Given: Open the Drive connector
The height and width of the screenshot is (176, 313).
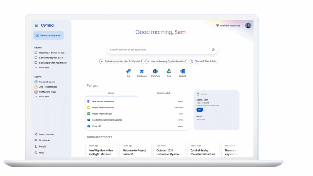Looking at the screenshot, I should [169, 73].
